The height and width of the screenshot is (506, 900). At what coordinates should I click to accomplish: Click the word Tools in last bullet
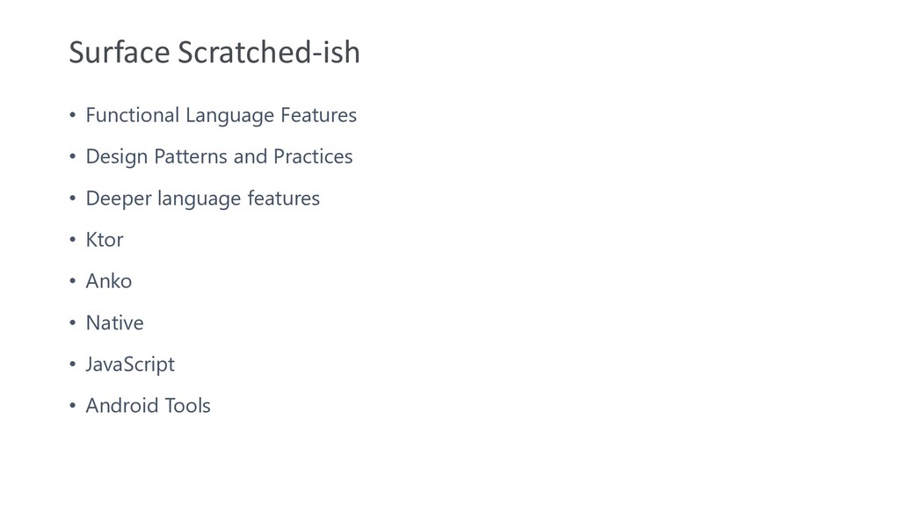(188, 406)
